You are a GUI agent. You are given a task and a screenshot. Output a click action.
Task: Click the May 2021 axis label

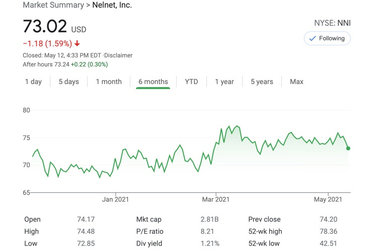coord(328,200)
